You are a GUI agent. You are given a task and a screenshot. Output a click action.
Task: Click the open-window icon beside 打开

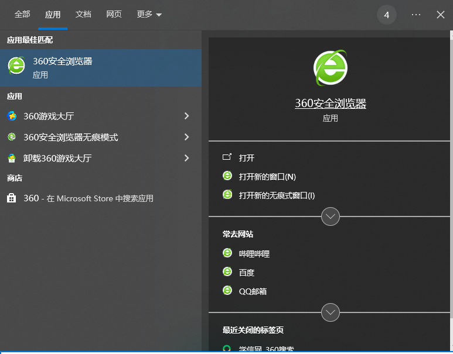227,157
